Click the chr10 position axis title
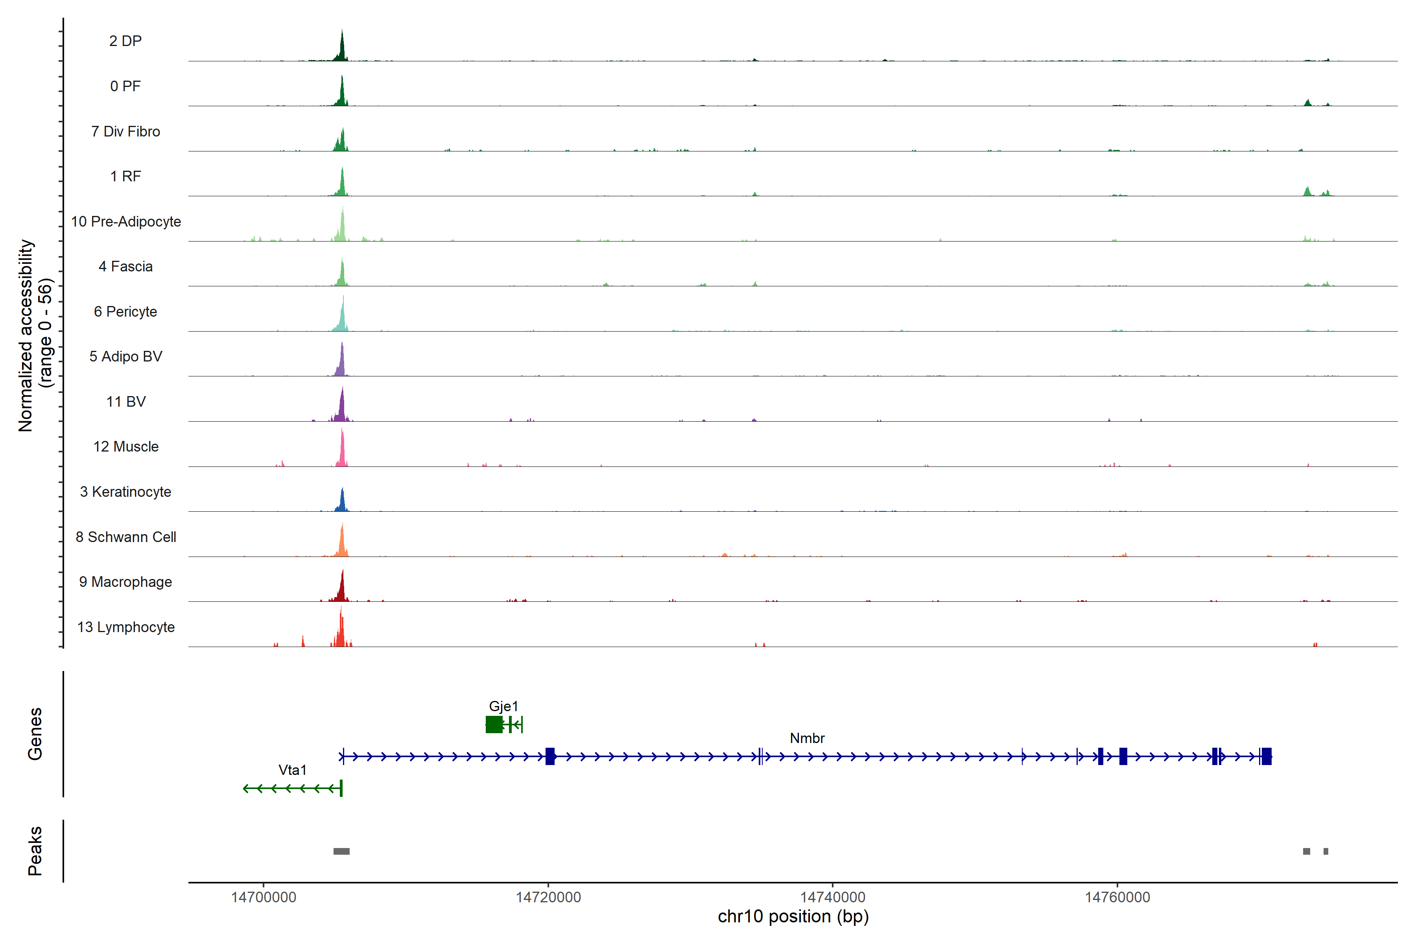The height and width of the screenshot is (944, 1416). 793,917
